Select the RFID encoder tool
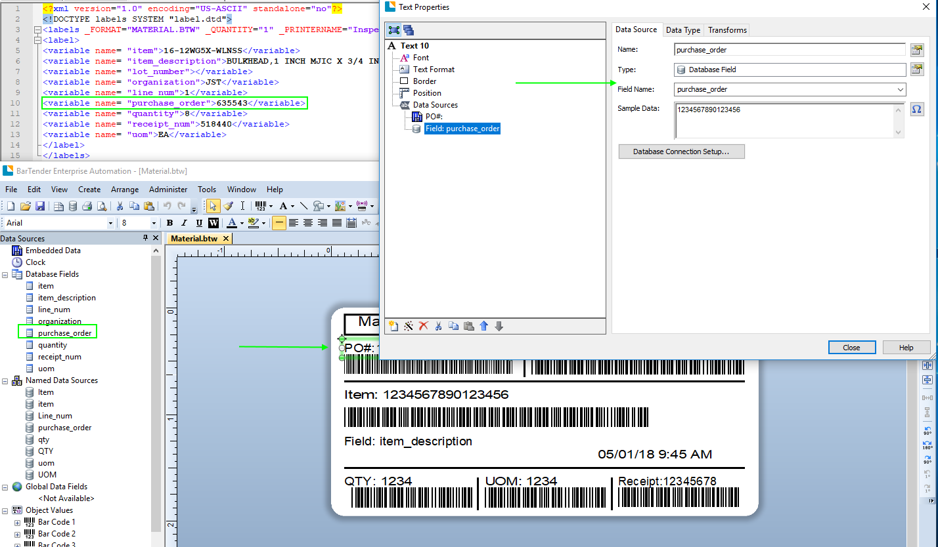Image resolution: width=938 pixels, height=547 pixels. pos(361,206)
